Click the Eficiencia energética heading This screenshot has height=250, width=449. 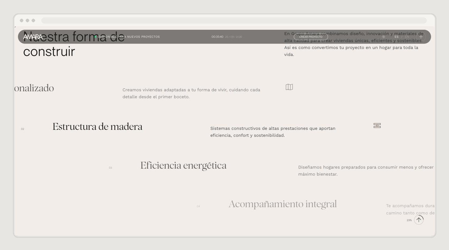click(x=184, y=165)
